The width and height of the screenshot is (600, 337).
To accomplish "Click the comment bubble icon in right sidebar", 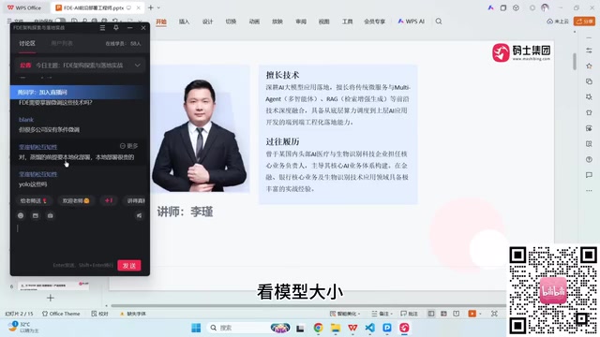I will click(589, 175).
